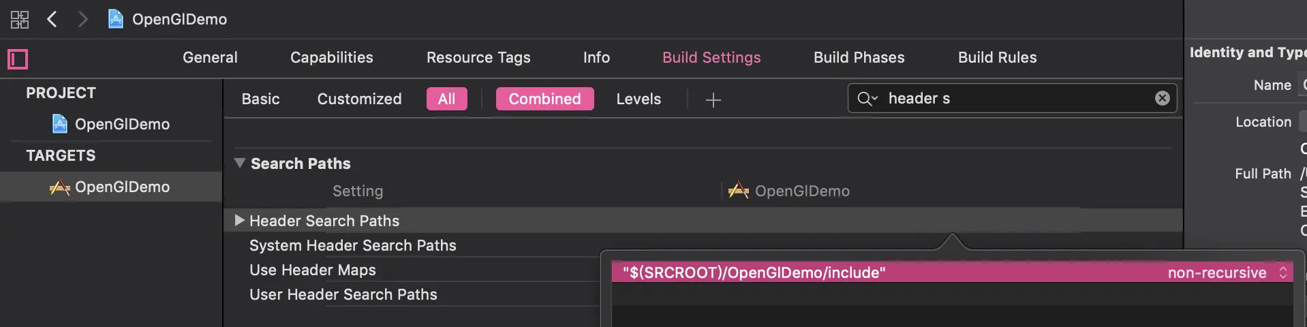
Task: Hide the project and targets list sidebar
Action: click(x=18, y=59)
